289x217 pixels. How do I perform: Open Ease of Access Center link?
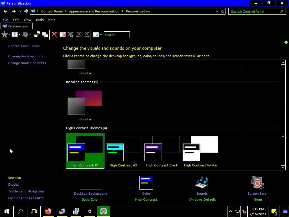(26, 198)
